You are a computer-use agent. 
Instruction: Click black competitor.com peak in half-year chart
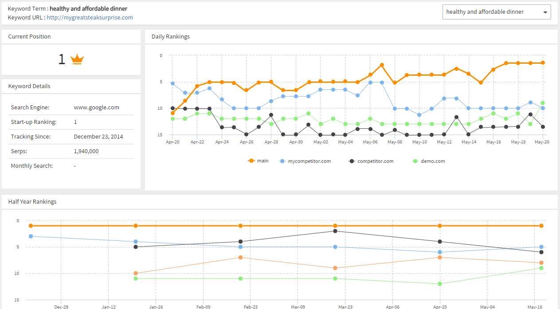335,231
